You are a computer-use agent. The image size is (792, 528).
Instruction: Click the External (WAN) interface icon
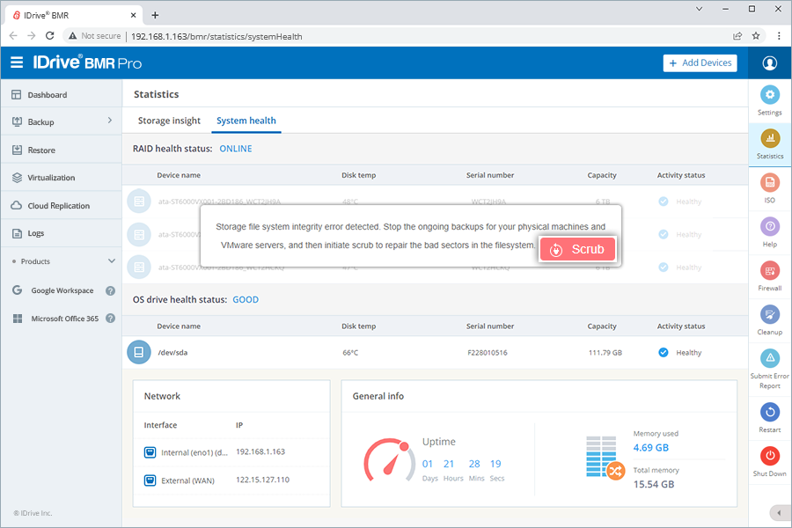point(150,480)
